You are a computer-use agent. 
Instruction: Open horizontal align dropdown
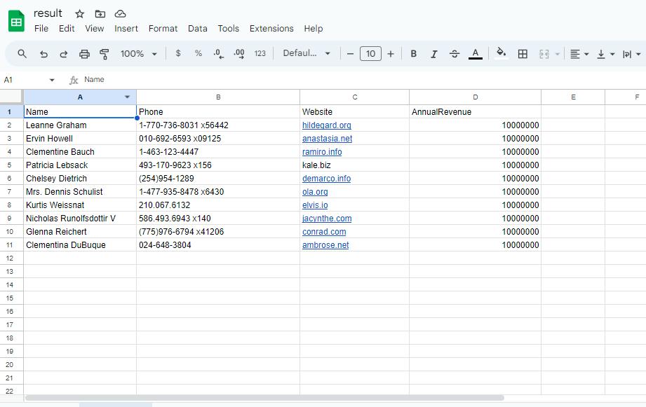[x=579, y=54]
